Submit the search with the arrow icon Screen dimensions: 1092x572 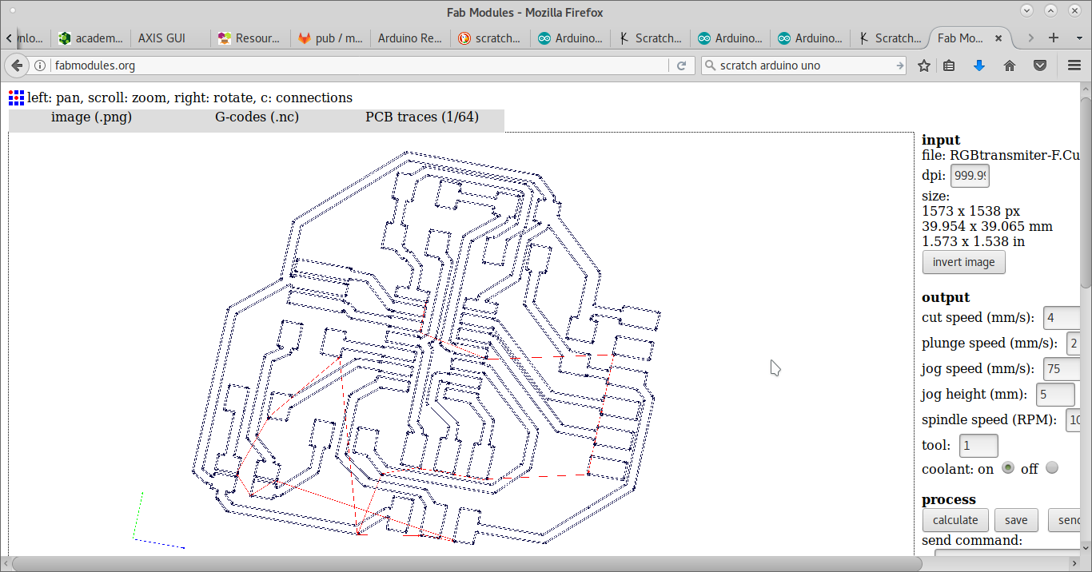click(899, 66)
